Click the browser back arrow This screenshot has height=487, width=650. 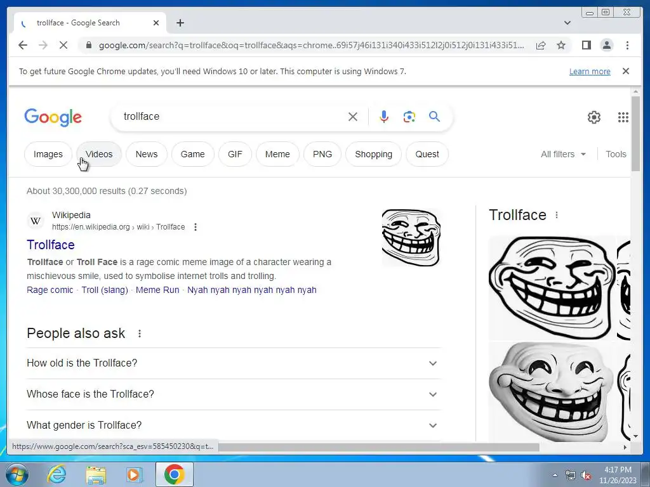click(23, 45)
